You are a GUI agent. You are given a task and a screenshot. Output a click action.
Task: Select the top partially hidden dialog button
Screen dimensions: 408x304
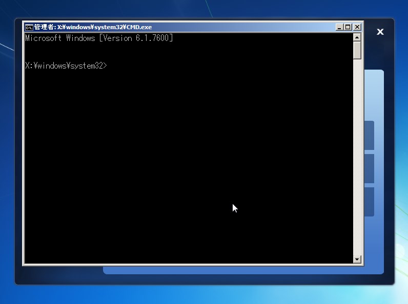[x=369, y=135]
